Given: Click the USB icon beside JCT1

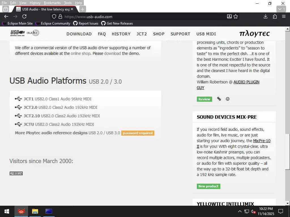Looking at the screenshot, I should point(18,99).
